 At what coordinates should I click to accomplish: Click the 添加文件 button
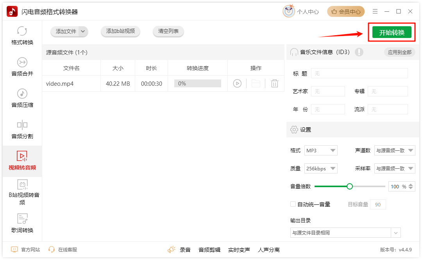pos(66,31)
